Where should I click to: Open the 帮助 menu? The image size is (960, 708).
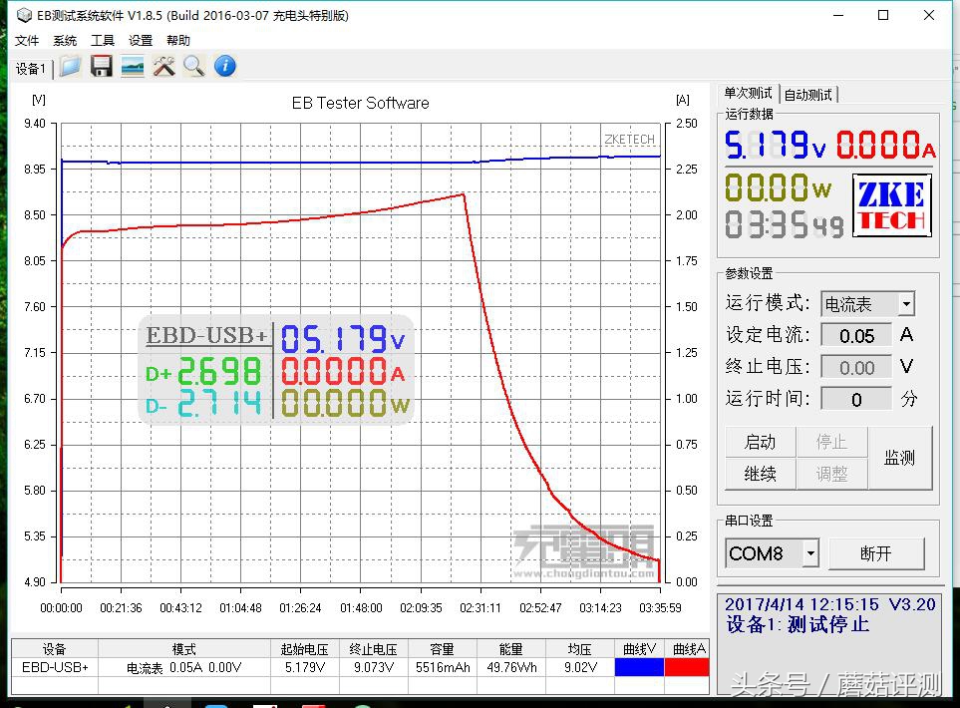(x=178, y=41)
